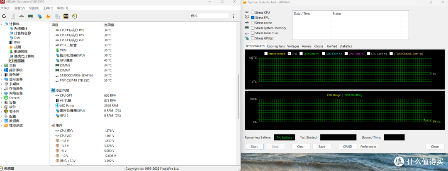Viewport: 448px width, 171px height.
Task: Collapse the 计算机 tree node
Action: [x=1, y=24]
